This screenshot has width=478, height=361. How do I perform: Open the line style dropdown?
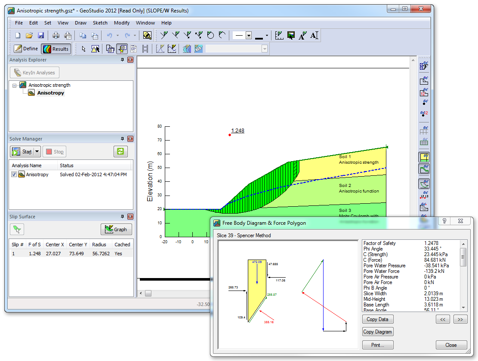[249, 36]
